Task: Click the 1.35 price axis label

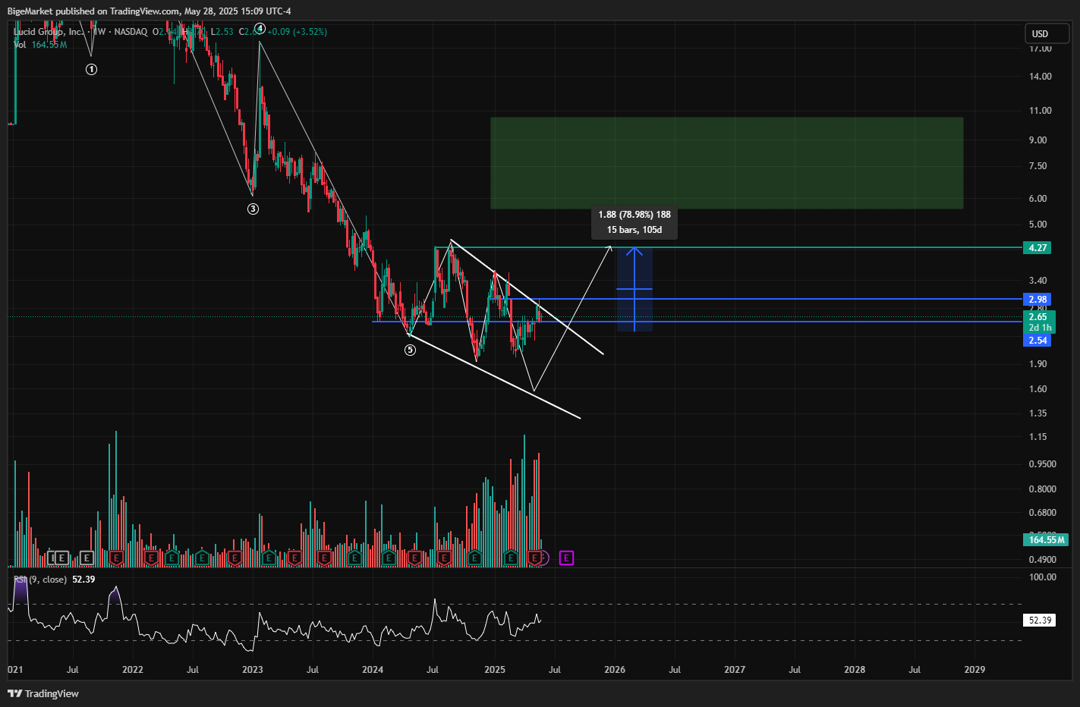Action: (x=1038, y=413)
